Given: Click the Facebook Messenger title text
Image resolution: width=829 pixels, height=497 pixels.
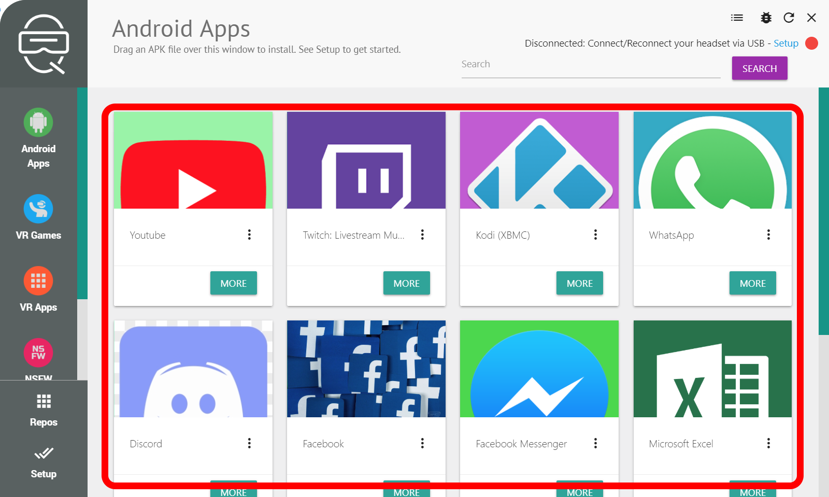Looking at the screenshot, I should 521,444.
